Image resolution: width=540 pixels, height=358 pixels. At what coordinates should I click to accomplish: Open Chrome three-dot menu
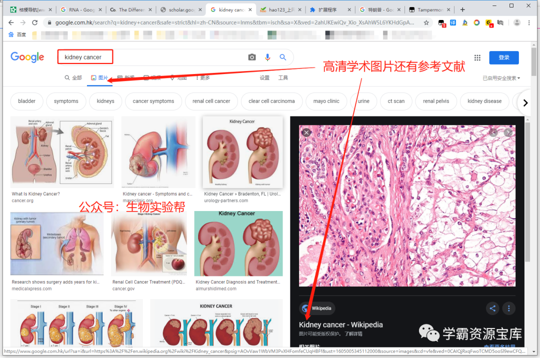pyautogui.click(x=529, y=22)
